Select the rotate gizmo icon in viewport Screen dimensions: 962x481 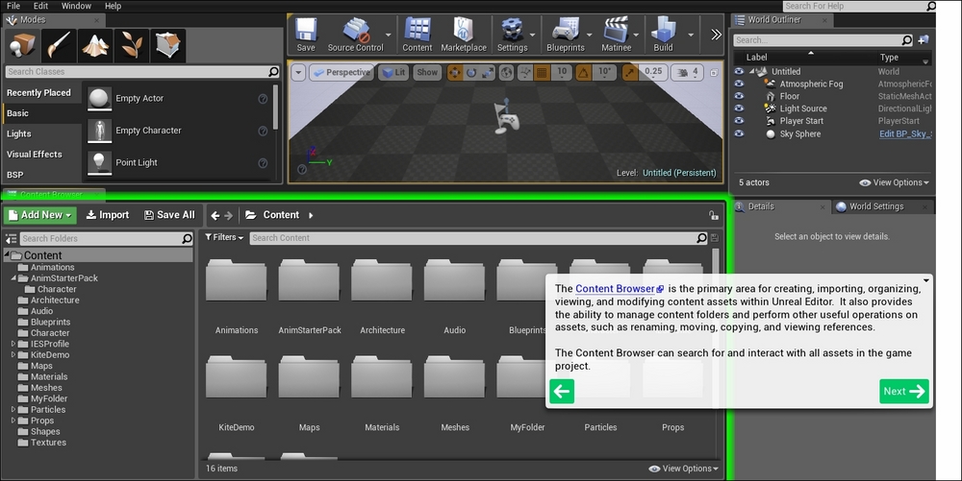click(x=471, y=73)
